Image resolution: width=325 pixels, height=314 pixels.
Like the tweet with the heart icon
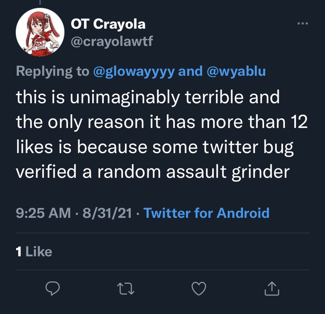point(198,289)
